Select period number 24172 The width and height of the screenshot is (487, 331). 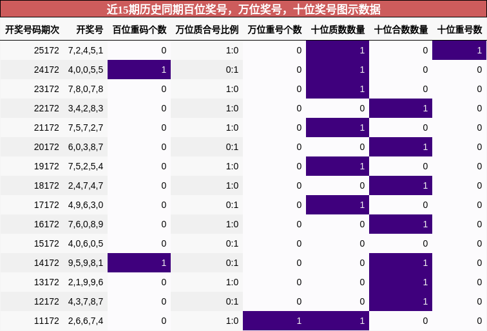coord(46,70)
